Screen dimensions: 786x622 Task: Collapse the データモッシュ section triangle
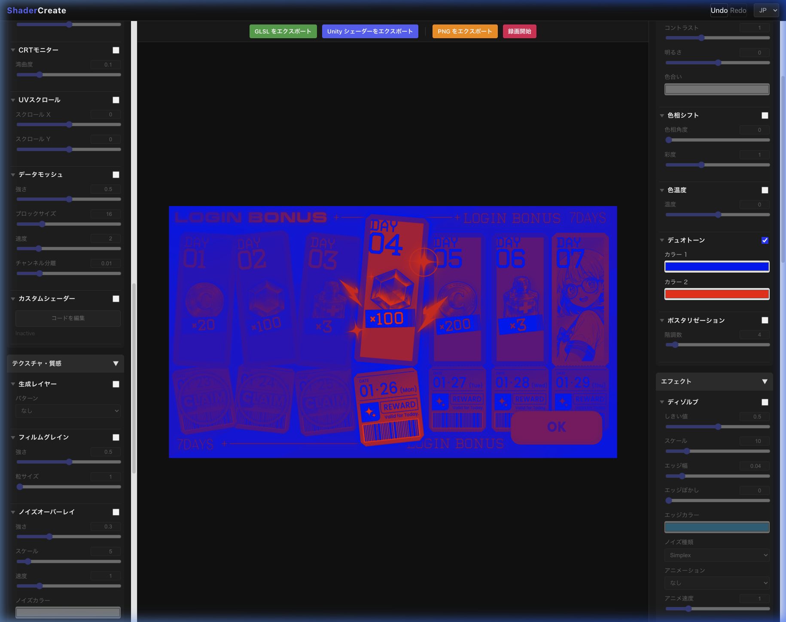[13, 175]
